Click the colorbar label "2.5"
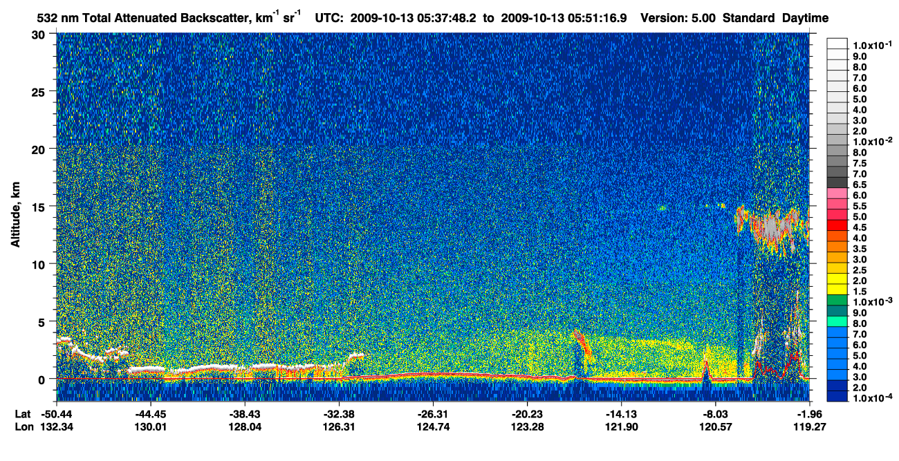This screenshot has height=461, width=899. click(x=860, y=270)
